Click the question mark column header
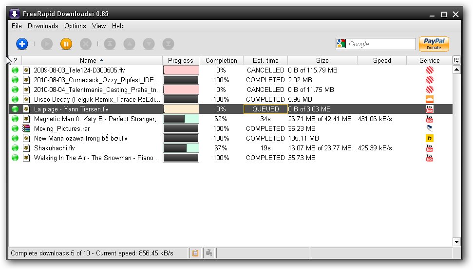 click(x=15, y=61)
